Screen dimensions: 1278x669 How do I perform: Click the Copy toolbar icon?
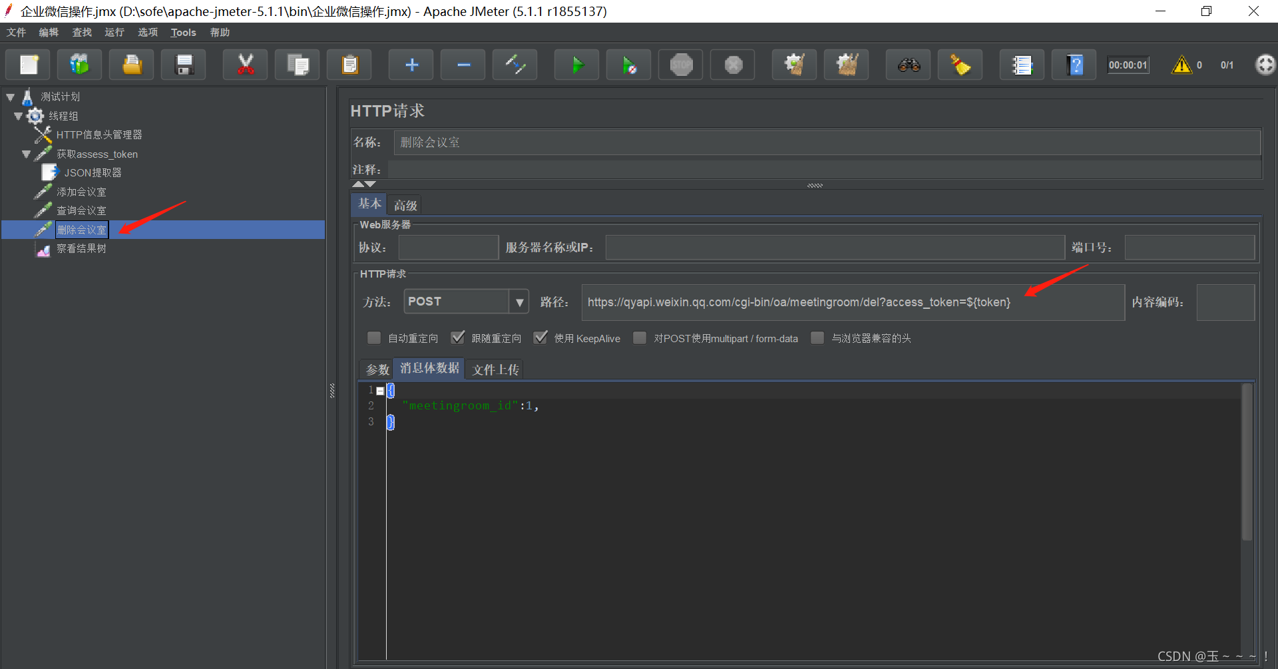pyautogui.click(x=298, y=65)
